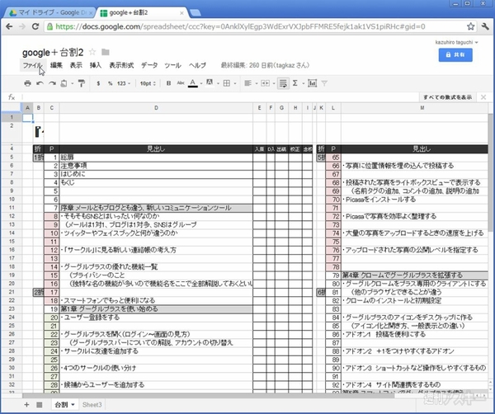The height and width of the screenshot is (414, 495).
Task: Rename the document title google+台割2
Action: click(x=53, y=52)
